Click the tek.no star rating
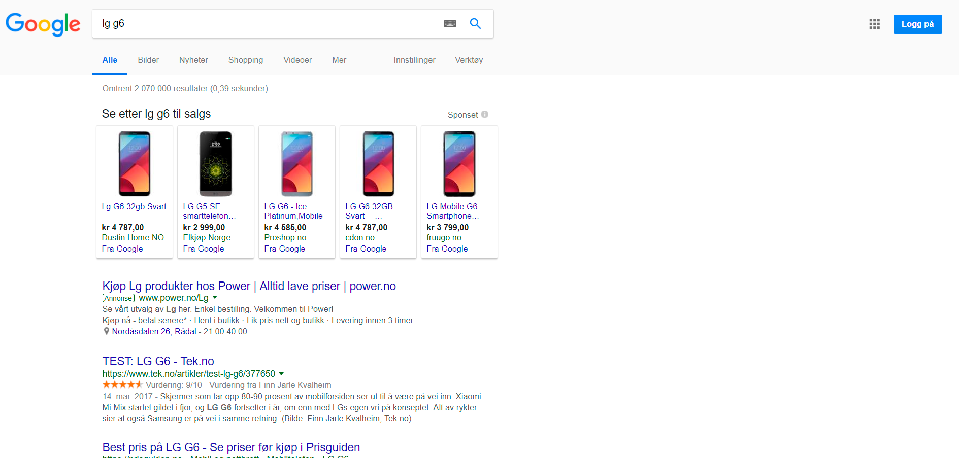 (x=122, y=385)
